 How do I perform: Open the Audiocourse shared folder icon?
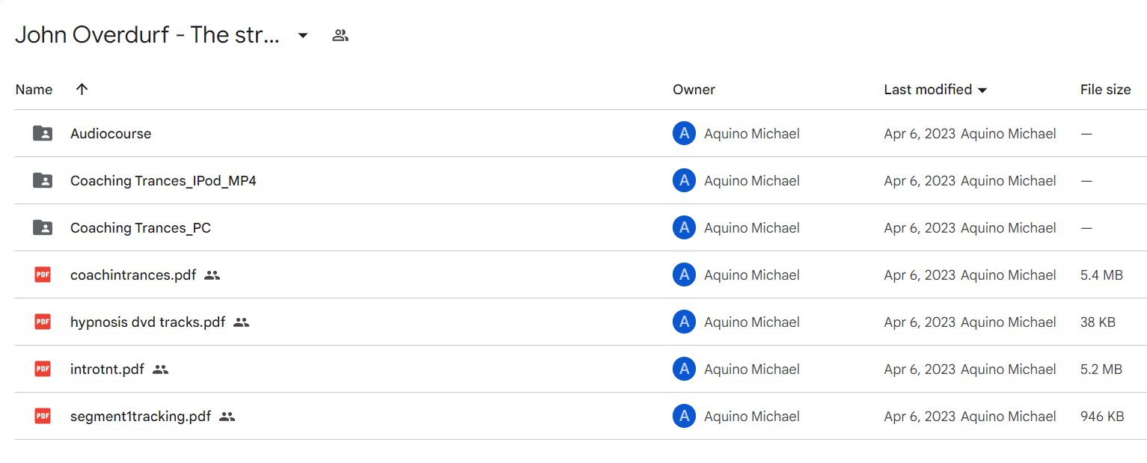43,133
